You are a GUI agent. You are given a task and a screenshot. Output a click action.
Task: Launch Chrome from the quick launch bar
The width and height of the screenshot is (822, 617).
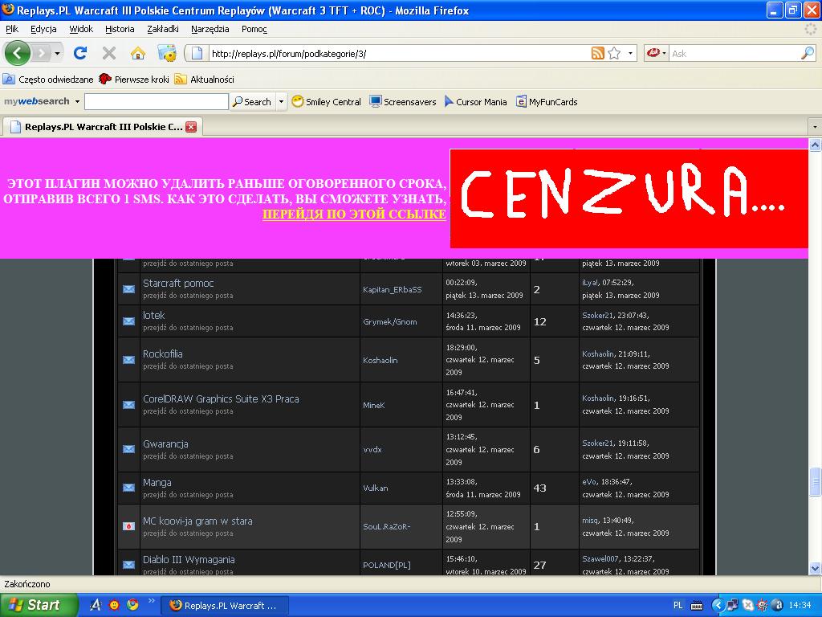(132, 605)
